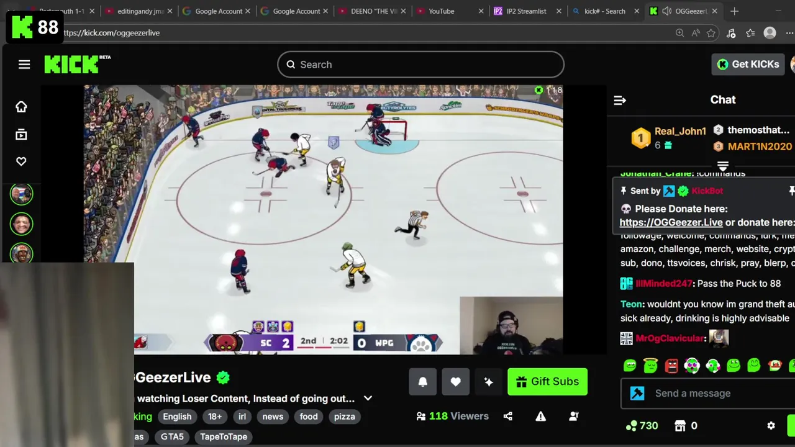
Task: Click the 118 Viewers count
Action: (x=453, y=417)
